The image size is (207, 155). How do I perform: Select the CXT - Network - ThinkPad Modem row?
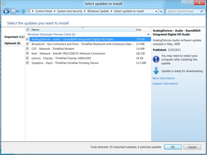tap(90, 49)
